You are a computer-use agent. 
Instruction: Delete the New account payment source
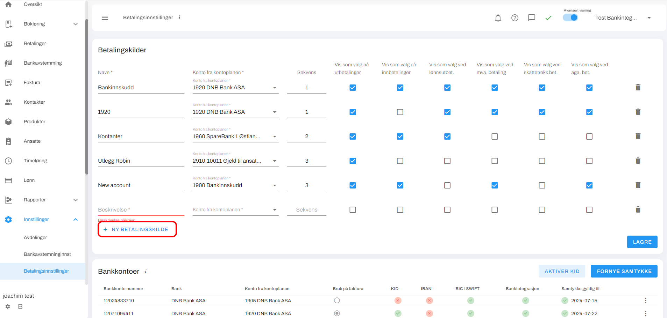coord(638,185)
